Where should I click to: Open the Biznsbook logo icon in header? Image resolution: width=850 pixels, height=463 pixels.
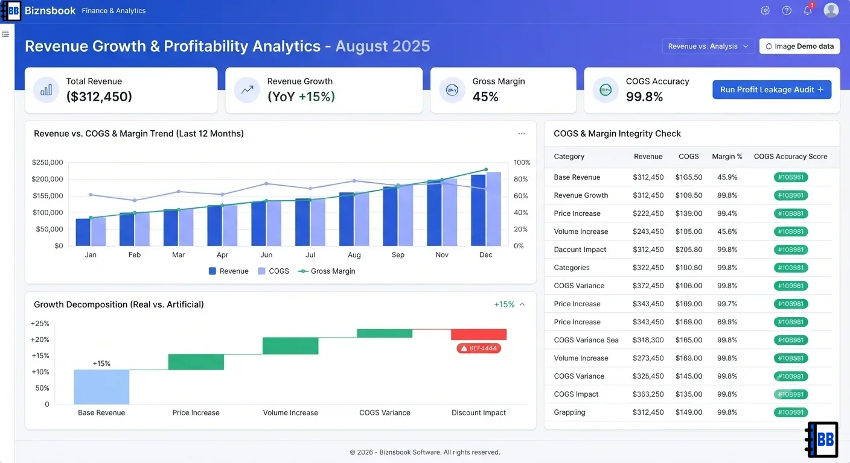pos(11,11)
